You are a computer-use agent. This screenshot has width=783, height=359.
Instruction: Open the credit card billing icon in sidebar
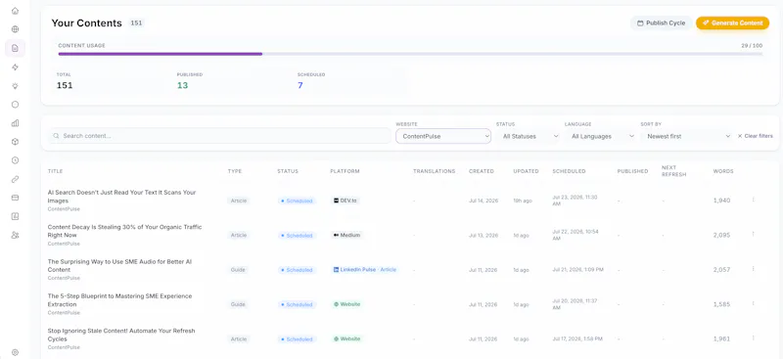(15, 198)
